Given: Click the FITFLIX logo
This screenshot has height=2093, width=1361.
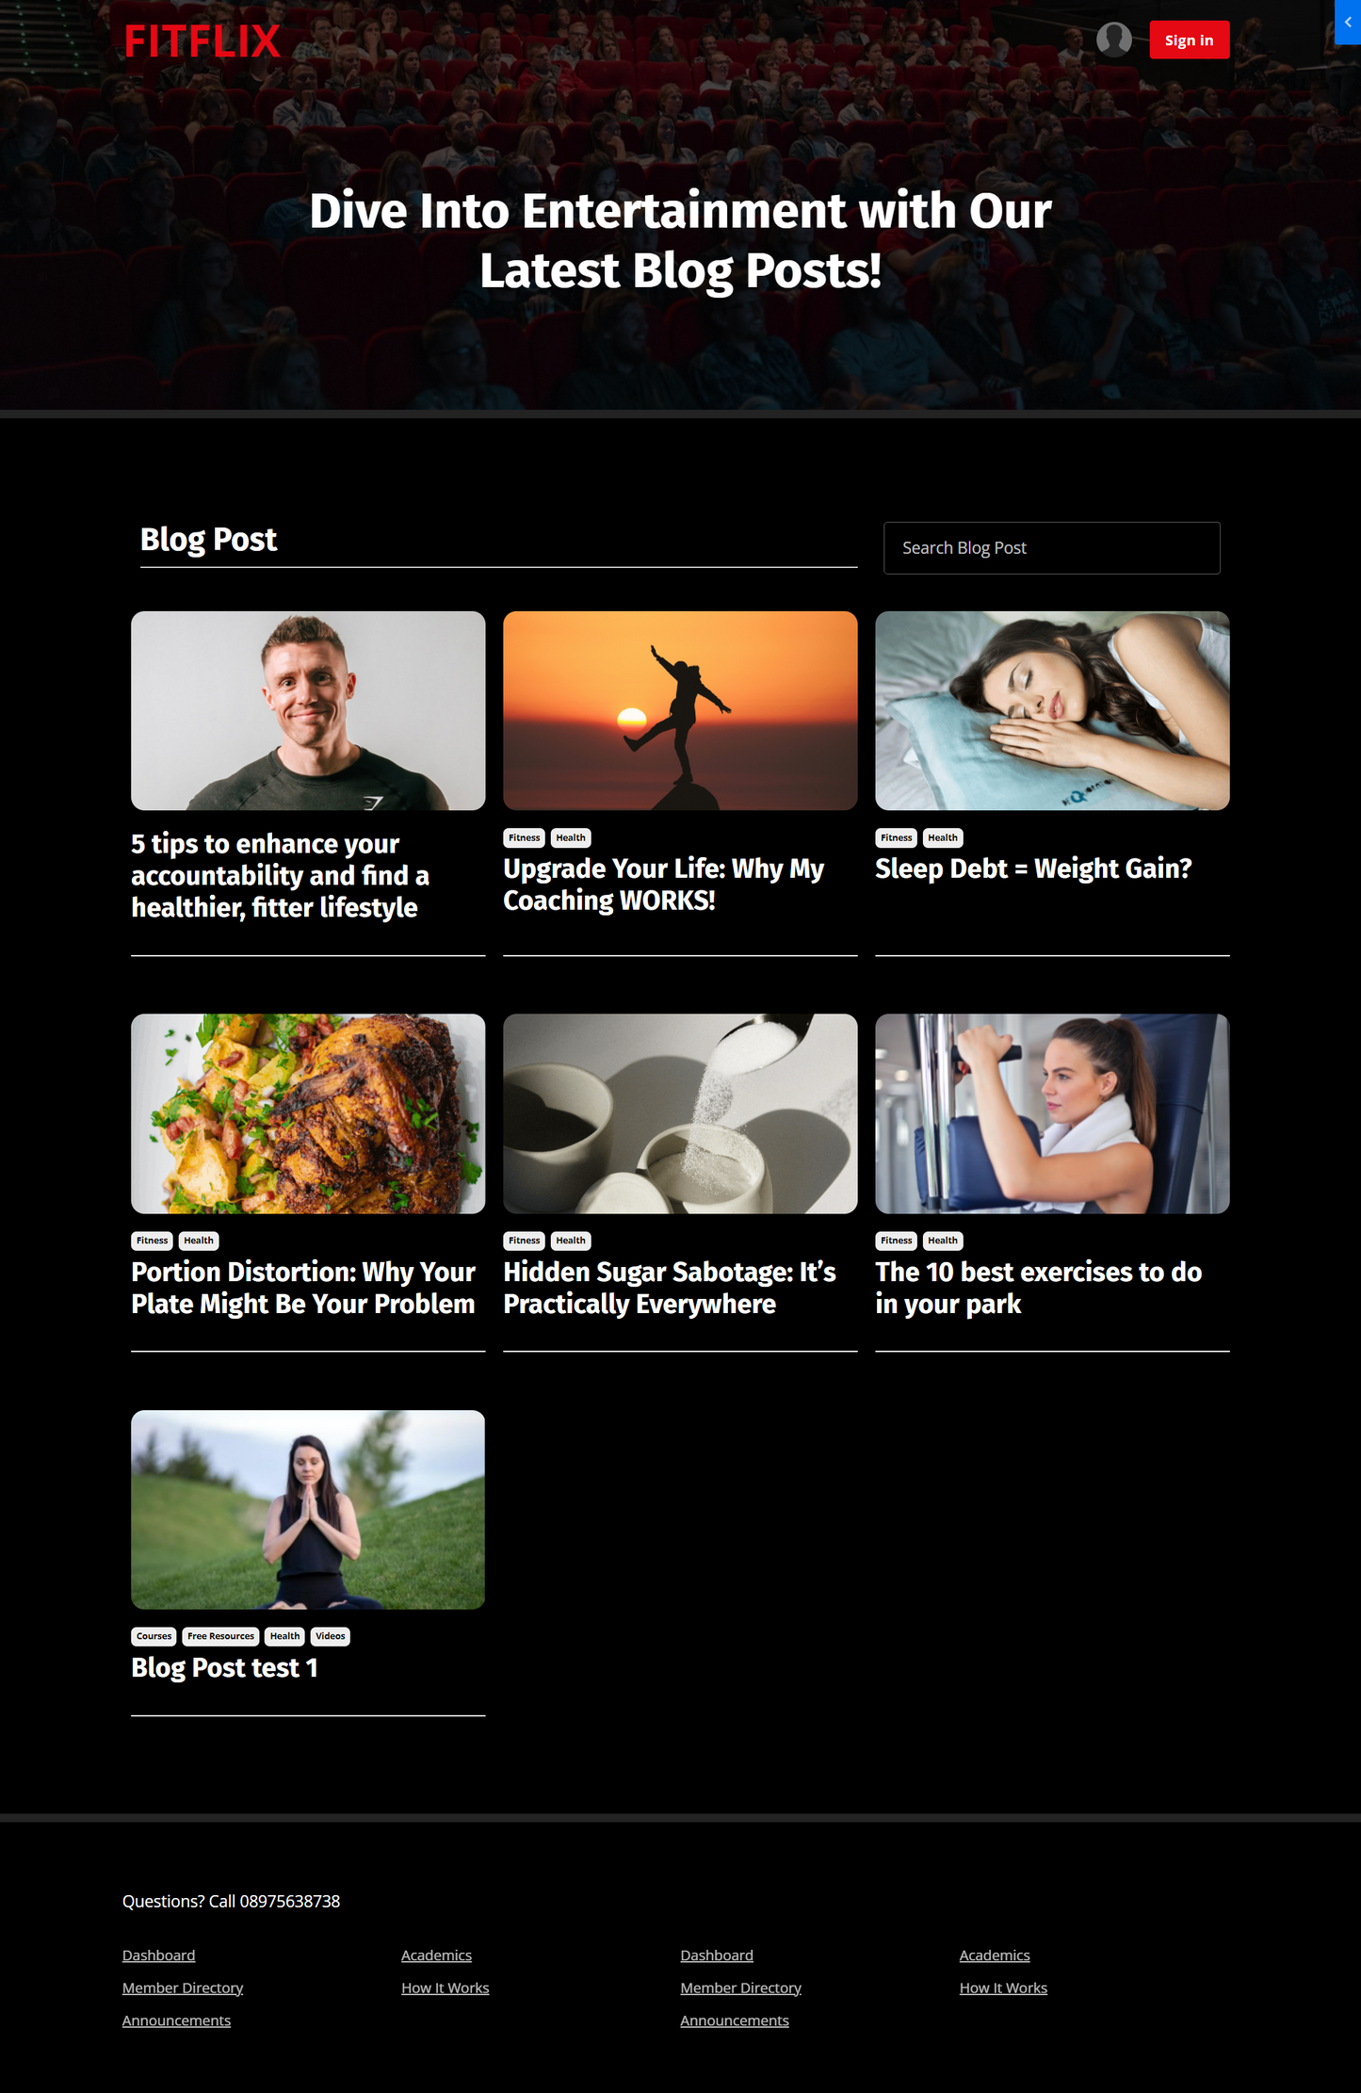Looking at the screenshot, I should click(203, 41).
